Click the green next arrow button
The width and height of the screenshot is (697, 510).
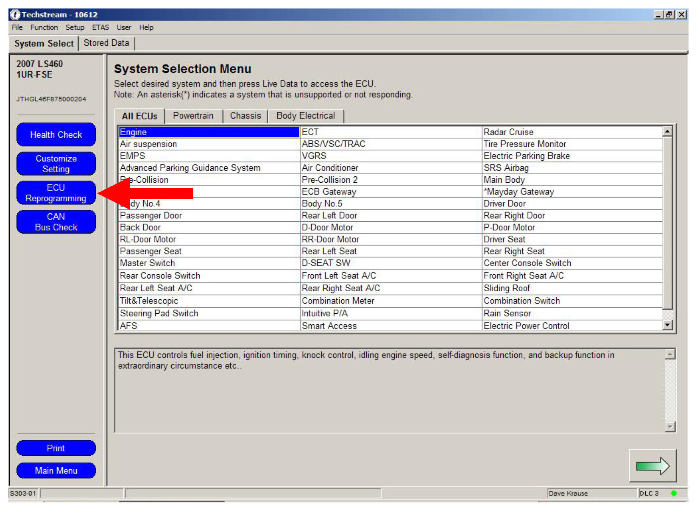(652, 466)
